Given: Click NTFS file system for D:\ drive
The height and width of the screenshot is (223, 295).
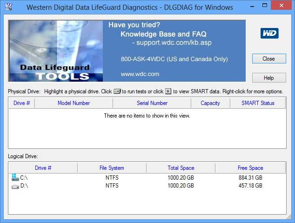Looking at the screenshot, I should (112, 186).
